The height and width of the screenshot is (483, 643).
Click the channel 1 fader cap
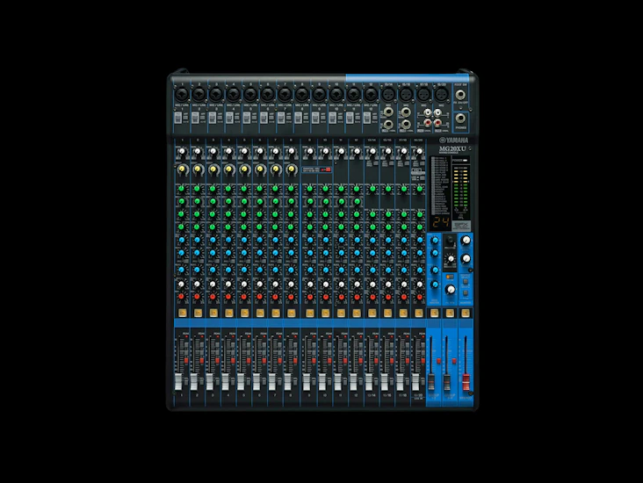click(180, 379)
